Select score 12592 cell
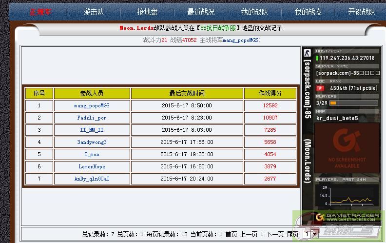Viewport: 386px width, 243px height. click(x=270, y=105)
